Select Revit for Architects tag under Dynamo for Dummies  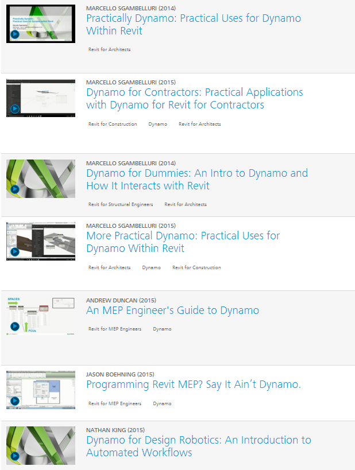(x=186, y=204)
